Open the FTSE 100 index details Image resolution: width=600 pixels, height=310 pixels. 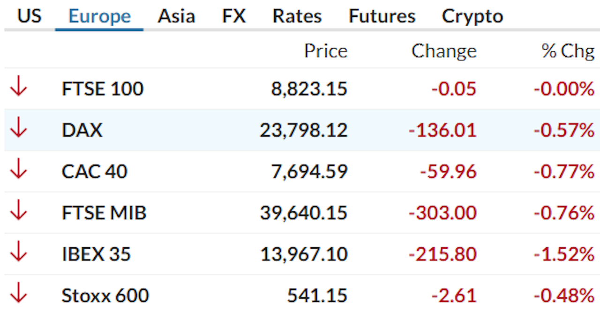102,88
